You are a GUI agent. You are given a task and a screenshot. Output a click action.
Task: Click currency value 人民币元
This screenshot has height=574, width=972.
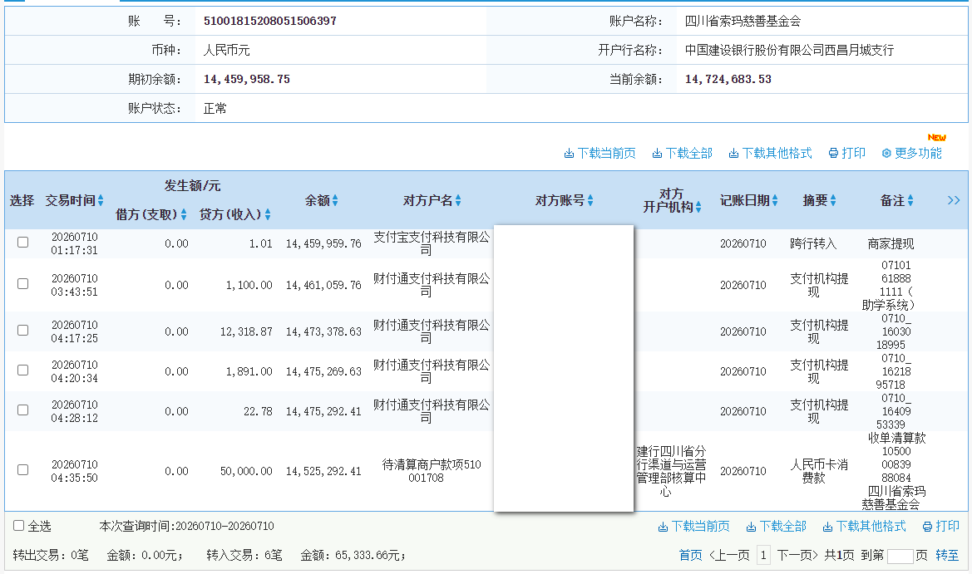pos(226,50)
